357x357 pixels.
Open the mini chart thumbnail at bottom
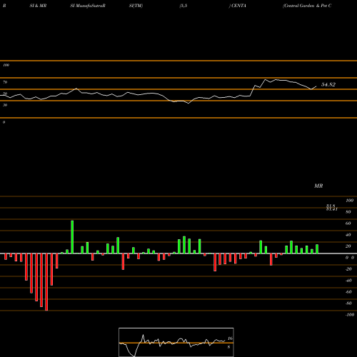pyautogui.click(x=176, y=342)
